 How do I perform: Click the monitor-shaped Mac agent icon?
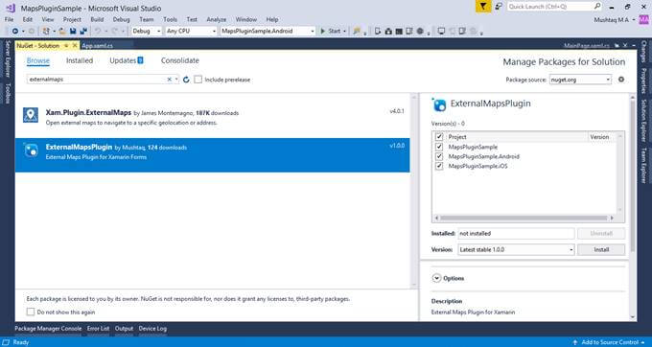(441, 32)
